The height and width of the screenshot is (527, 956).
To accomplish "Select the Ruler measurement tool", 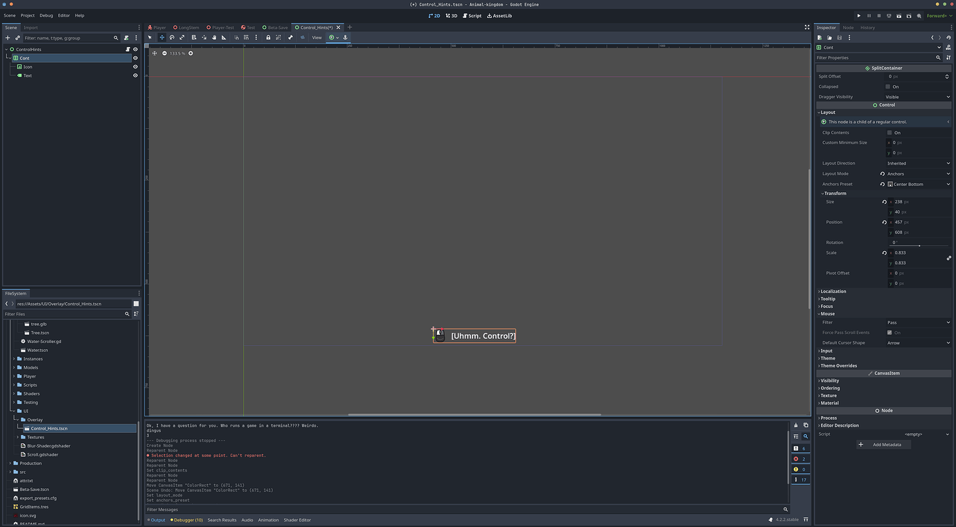I will point(224,37).
